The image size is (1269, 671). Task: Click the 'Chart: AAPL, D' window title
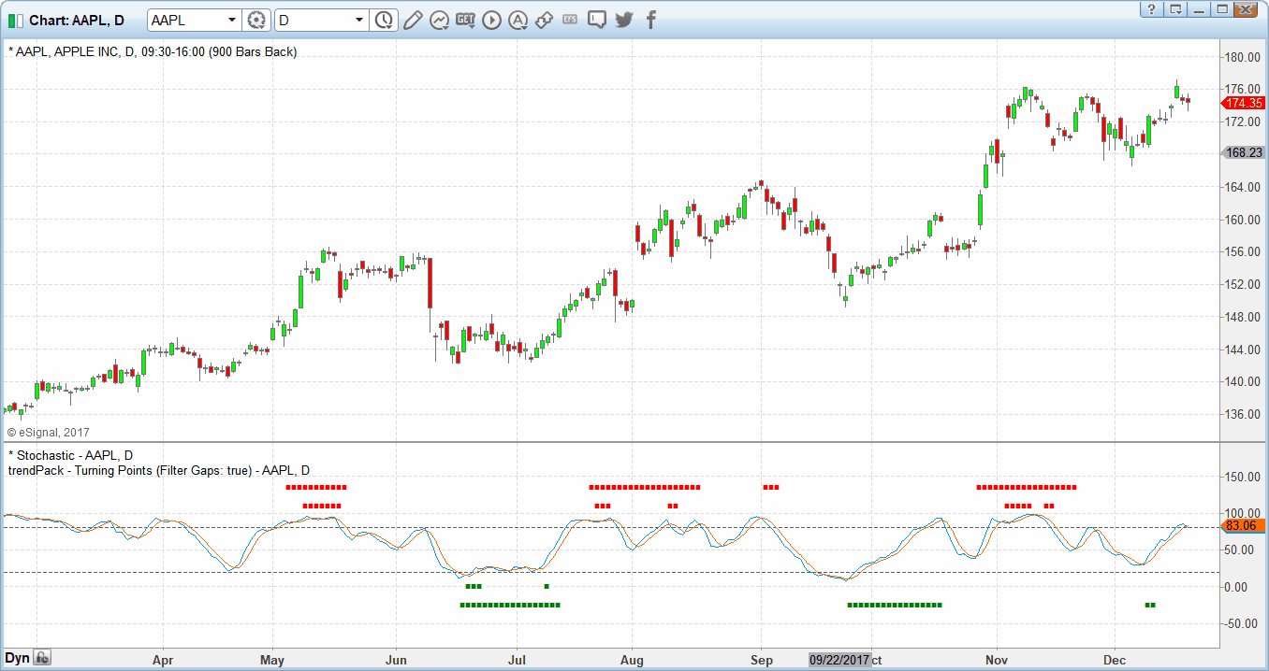click(x=76, y=21)
